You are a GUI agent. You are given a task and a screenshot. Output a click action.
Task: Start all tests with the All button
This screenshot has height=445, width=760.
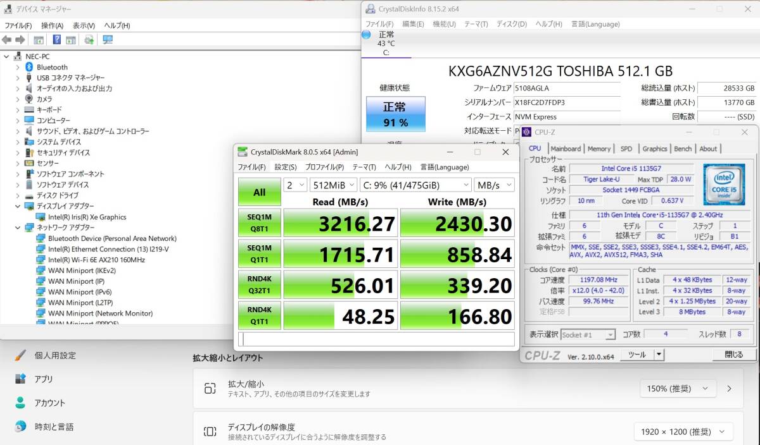click(259, 192)
